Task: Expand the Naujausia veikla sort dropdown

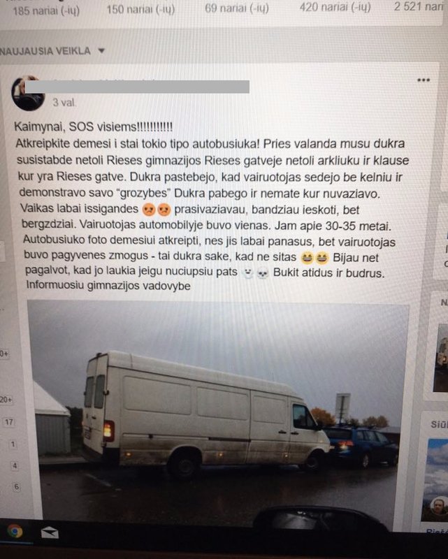Action: coord(52,51)
